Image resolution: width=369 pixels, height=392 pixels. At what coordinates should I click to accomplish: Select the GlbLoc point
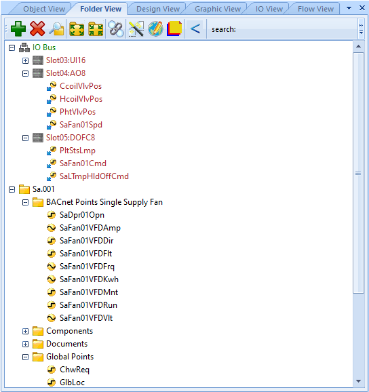pos(72,383)
